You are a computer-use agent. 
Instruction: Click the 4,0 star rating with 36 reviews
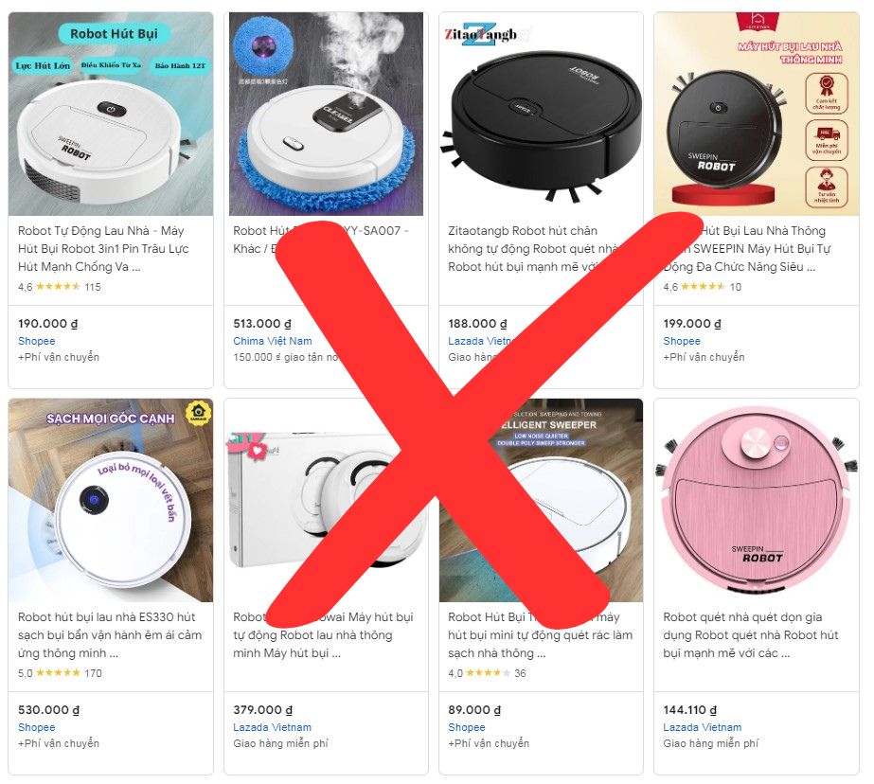[x=487, y=673]
